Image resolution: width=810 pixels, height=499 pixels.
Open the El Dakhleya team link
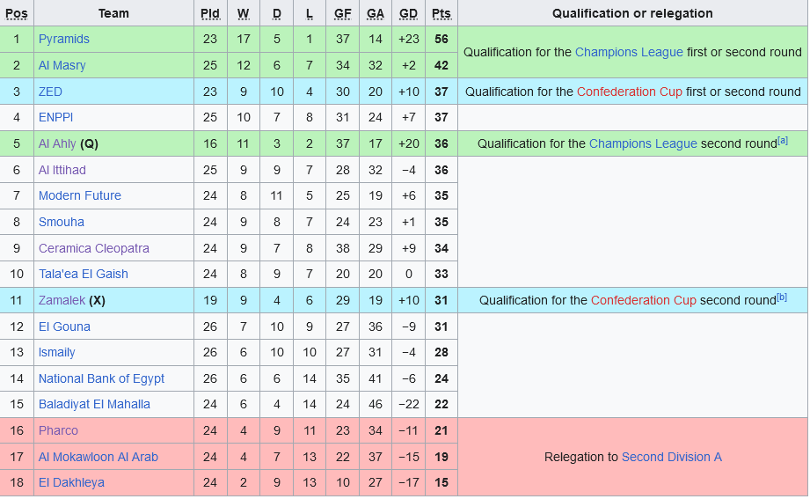click(x=71, y=483)
